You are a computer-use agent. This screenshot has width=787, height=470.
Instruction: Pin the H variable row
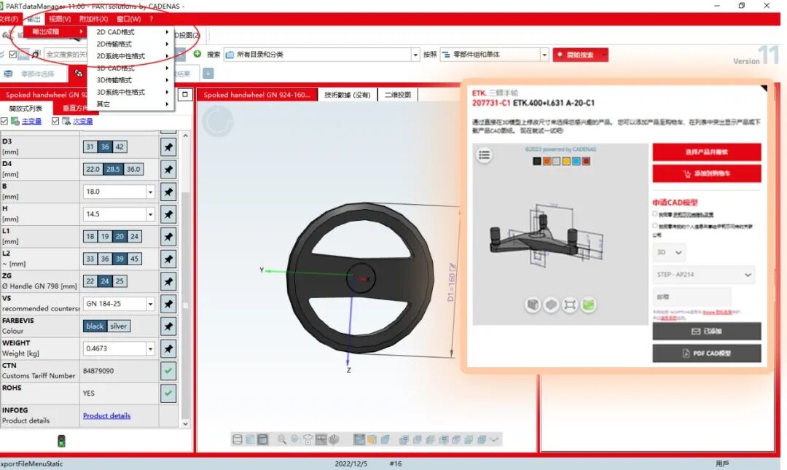(168, 214)
